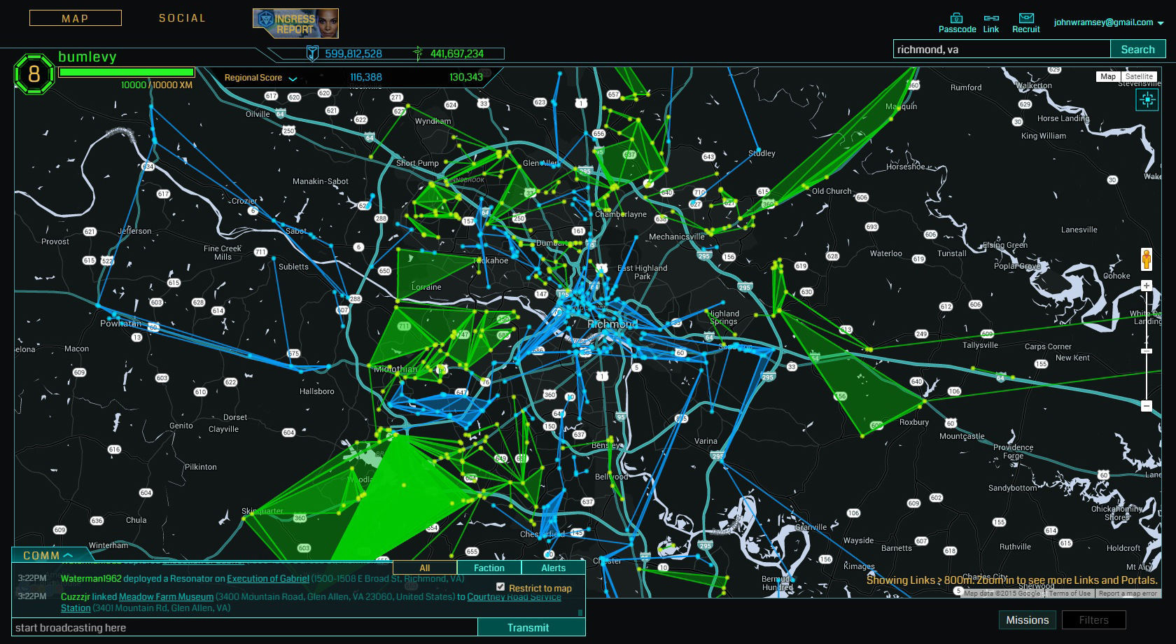Click the XM energy progress bar
The height and width of the screenshot is (644, 1176).
coord(127,72)
